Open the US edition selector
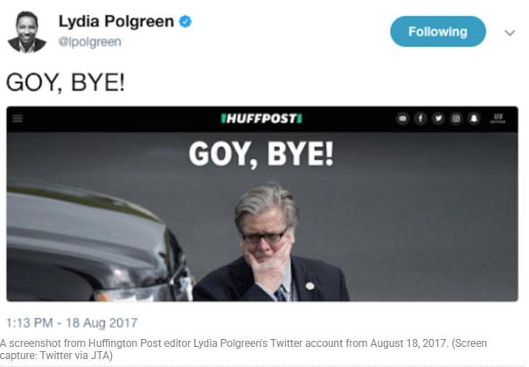 click(498, 118)
